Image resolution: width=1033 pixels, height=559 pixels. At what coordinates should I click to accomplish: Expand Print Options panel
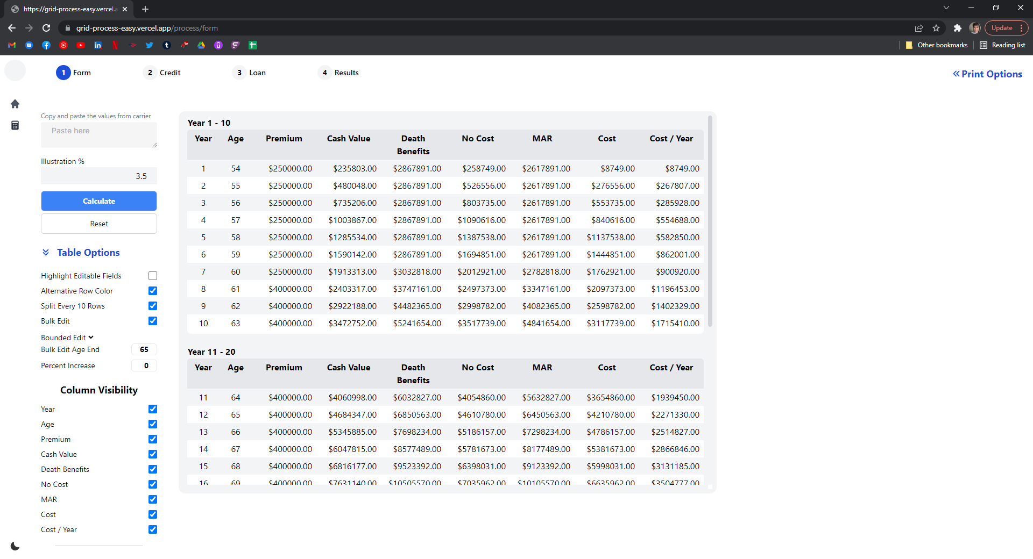987,74
